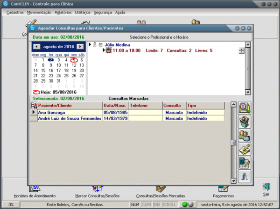Click the Sair exit icon
Viewport: 280px width, 209px height.
(x=266, y=188)
